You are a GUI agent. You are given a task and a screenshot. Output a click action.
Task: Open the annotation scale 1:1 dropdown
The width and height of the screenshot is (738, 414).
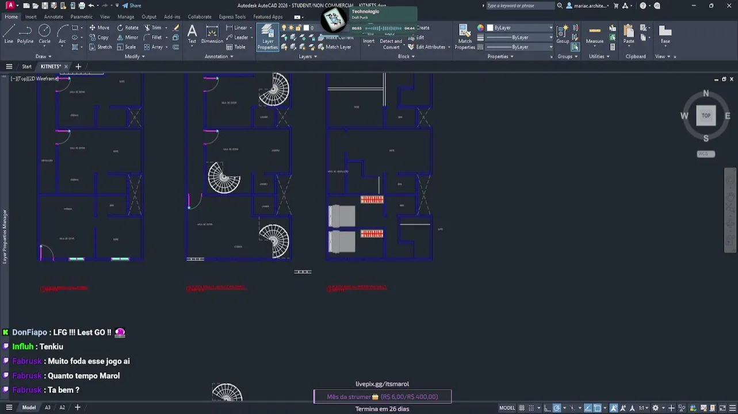point(644,408)
